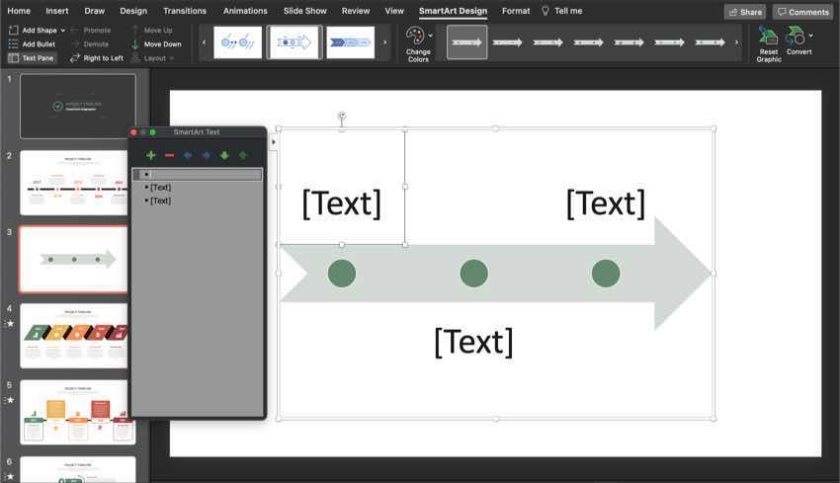Screen dimensions: 840x483
Task: Click the green plus add bullet icon
Action: point(150,155)
